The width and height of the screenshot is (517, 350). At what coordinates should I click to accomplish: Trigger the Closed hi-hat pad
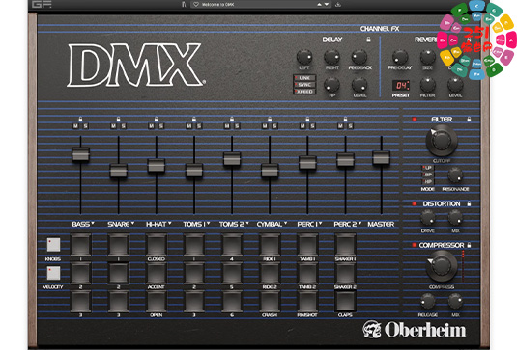click(x=157, y=245)
